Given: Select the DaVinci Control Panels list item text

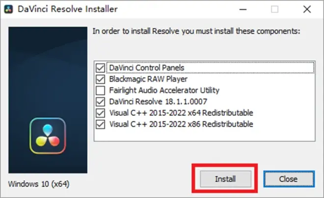Looking at the screenshot, I should pyautogui.click(x=147, y=68).
